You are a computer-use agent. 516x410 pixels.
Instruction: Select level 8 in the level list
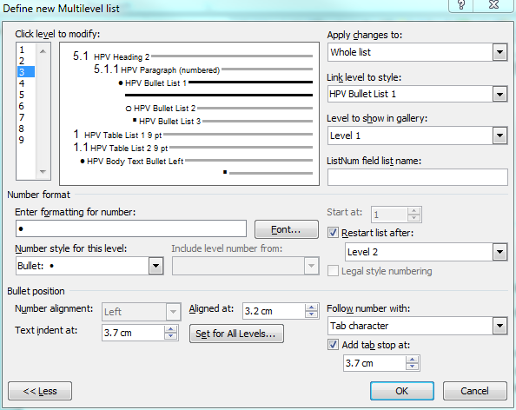coord(22,129)
